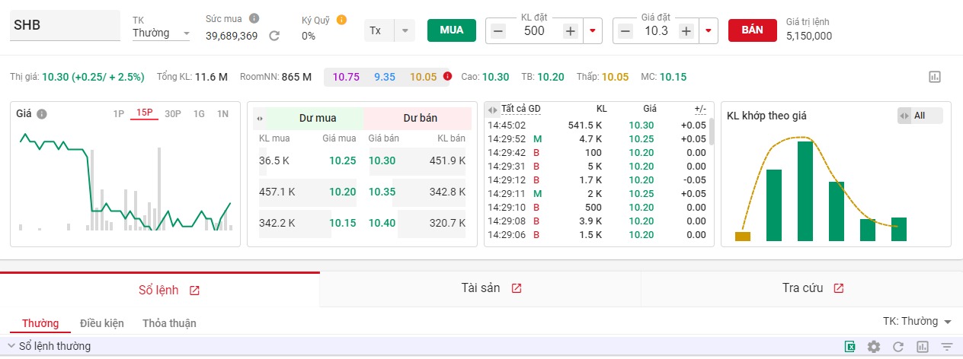
Task: Click the red BÁN sell button
Action: (752, 30)
